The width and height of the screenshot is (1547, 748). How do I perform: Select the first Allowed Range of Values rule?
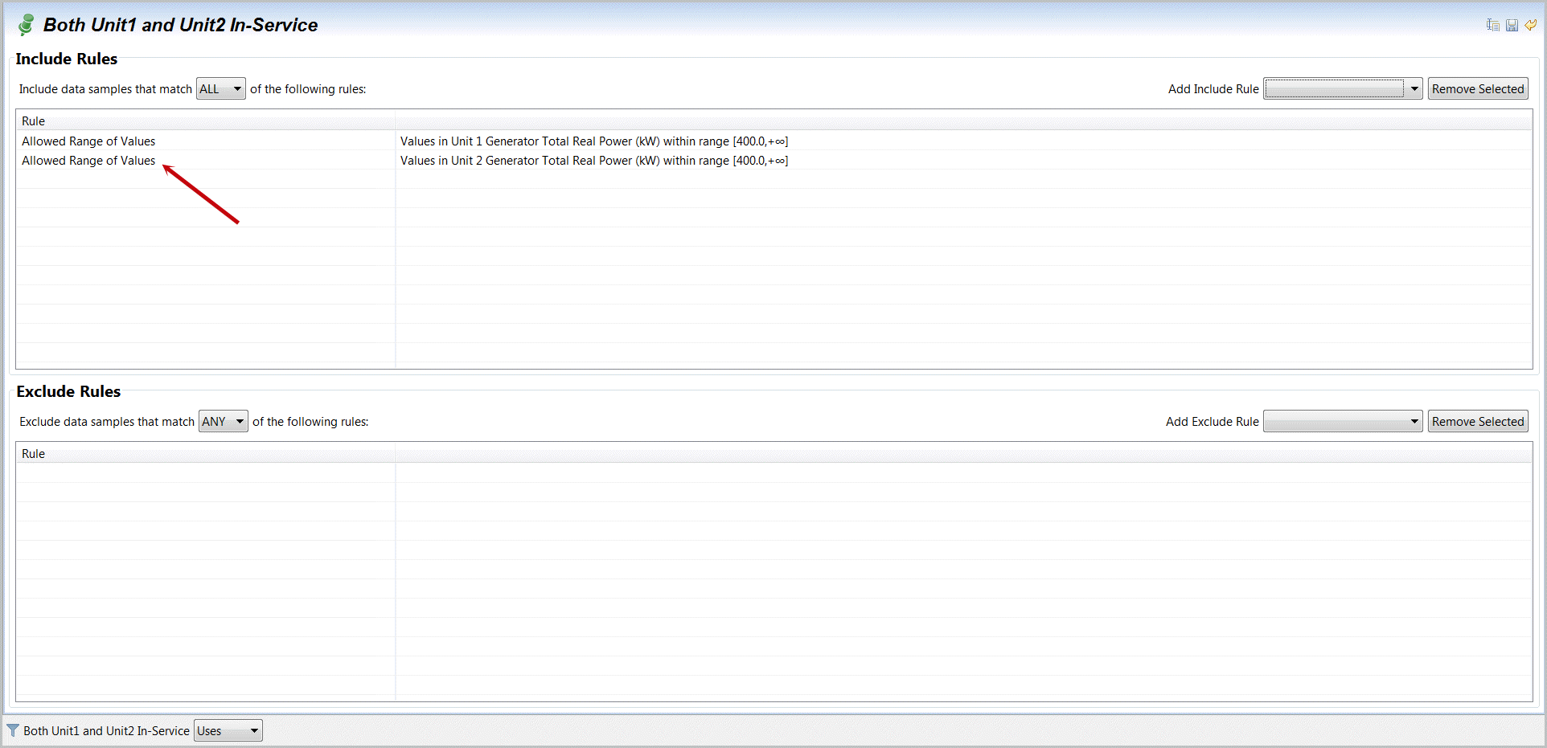pos(88,141)
